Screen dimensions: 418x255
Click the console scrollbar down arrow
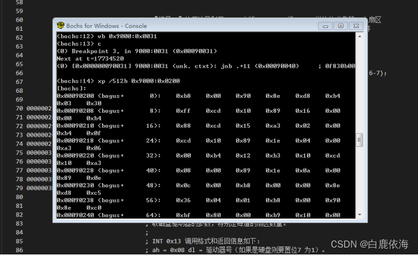359,215
